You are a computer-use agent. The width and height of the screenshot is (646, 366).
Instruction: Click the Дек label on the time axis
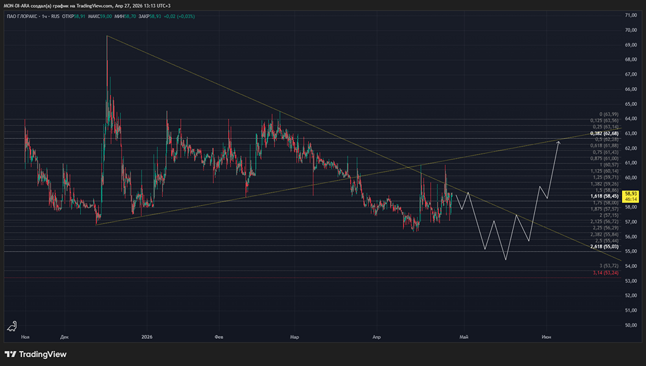(x=64, y=337)
